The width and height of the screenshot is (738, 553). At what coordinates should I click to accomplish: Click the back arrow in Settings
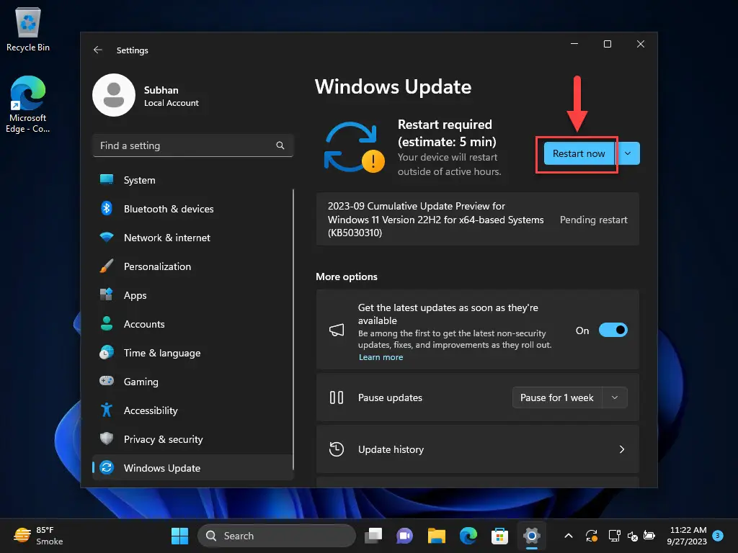pyautogui.click(x=97, y=50)
